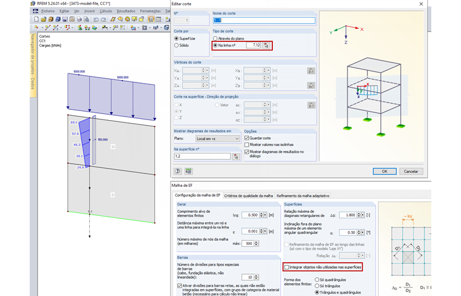Viewport: 461px width, 296px height.
Task: Select Só triângulos element shape
Action: pyautogui.click(x=317, y=286)
